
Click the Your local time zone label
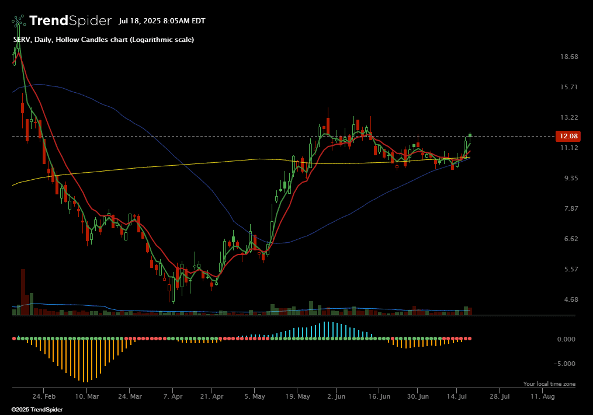tap(549, 384)
